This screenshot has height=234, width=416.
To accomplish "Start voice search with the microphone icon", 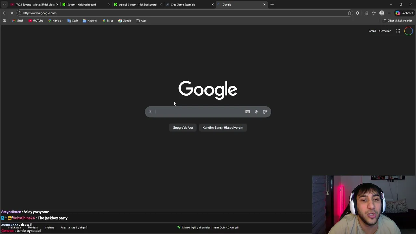I will pyautogui.click(x=256, y=112).
